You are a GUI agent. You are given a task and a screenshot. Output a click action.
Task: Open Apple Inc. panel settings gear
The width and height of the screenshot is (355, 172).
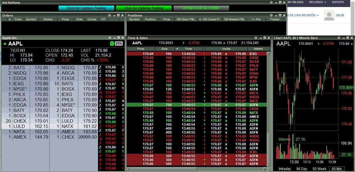coord(110,38)
